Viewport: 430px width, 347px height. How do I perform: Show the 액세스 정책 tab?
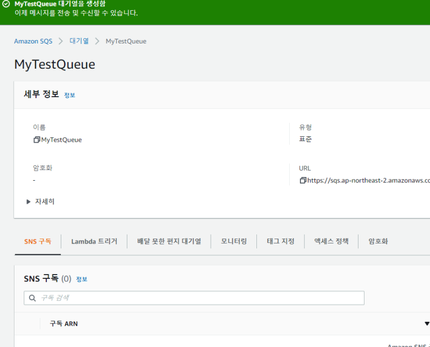tap(332, 241)
